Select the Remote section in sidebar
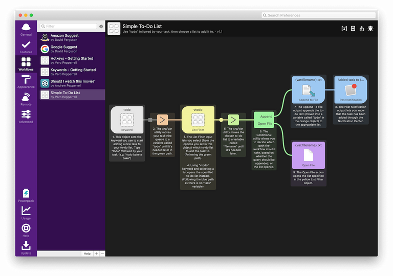Screen dimensions: 393x276 [x=26, y=99]
